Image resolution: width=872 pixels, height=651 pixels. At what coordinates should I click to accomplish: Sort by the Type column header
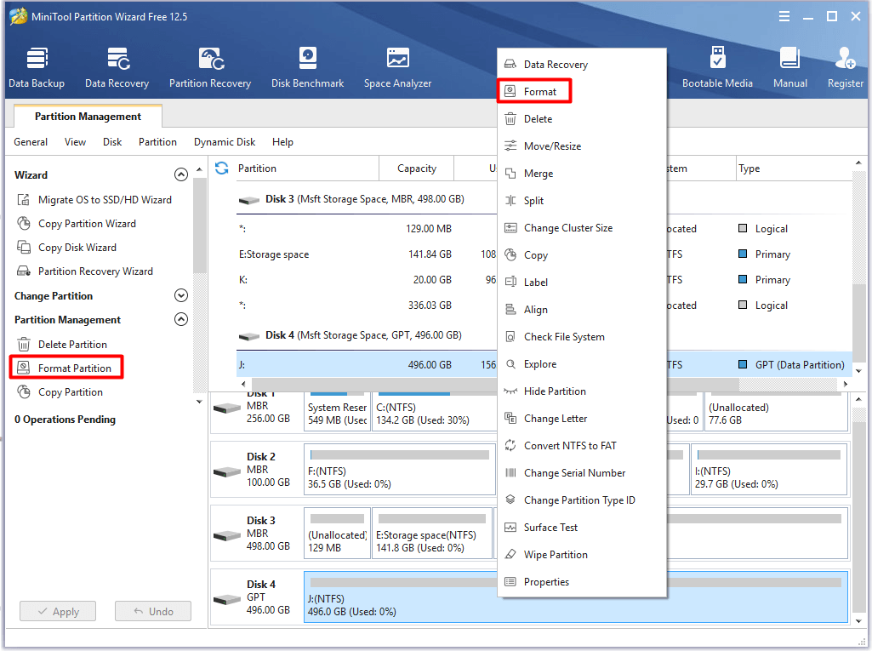tap(794, 168)
